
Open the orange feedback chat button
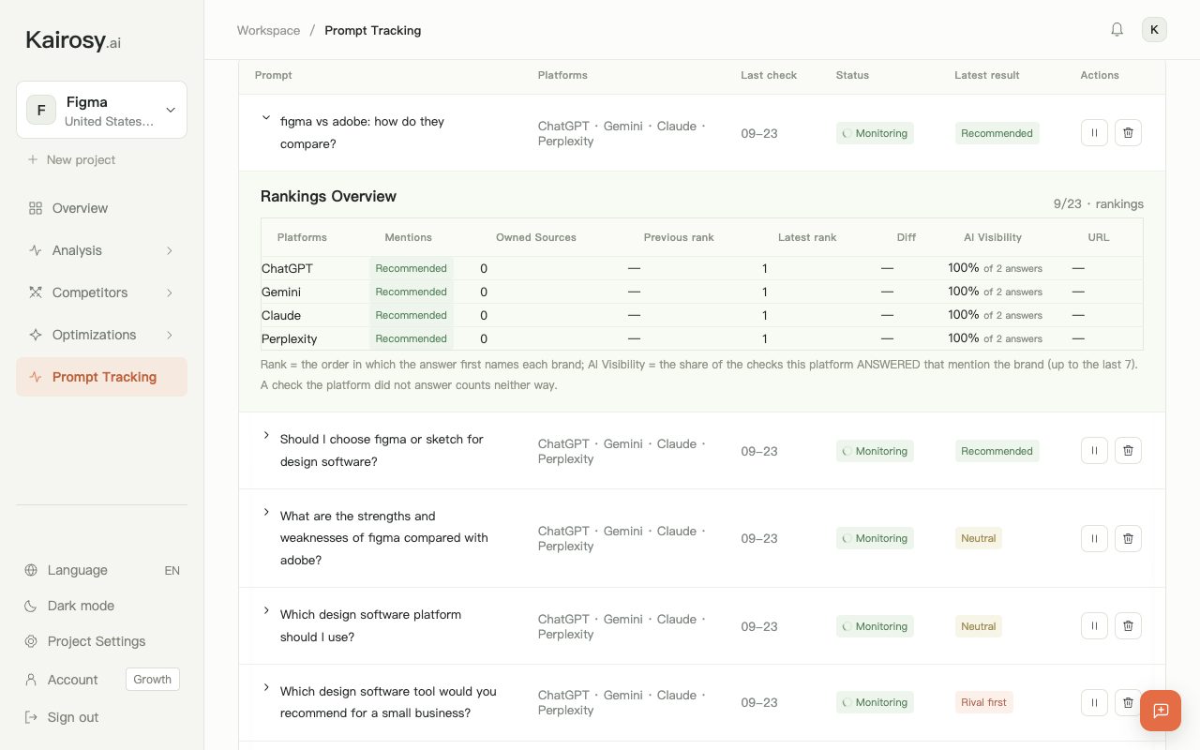coord(1161,711)
